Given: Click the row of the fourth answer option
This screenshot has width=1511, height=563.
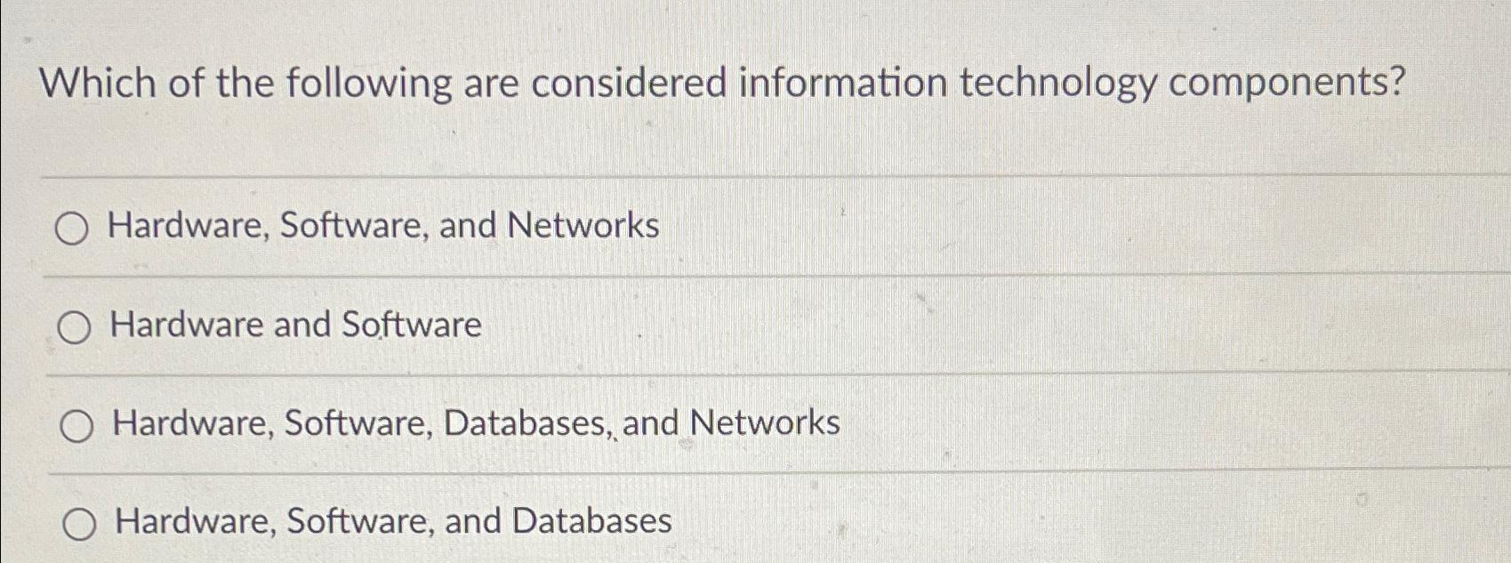Looking at the screenshot, I should [534, 523].
